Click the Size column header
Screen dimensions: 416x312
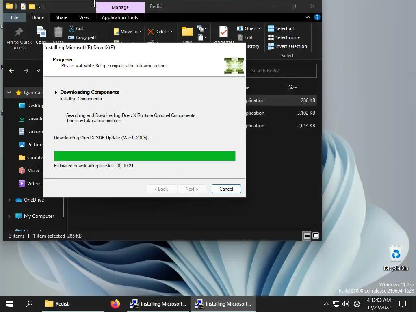click(x=302, y=87)
